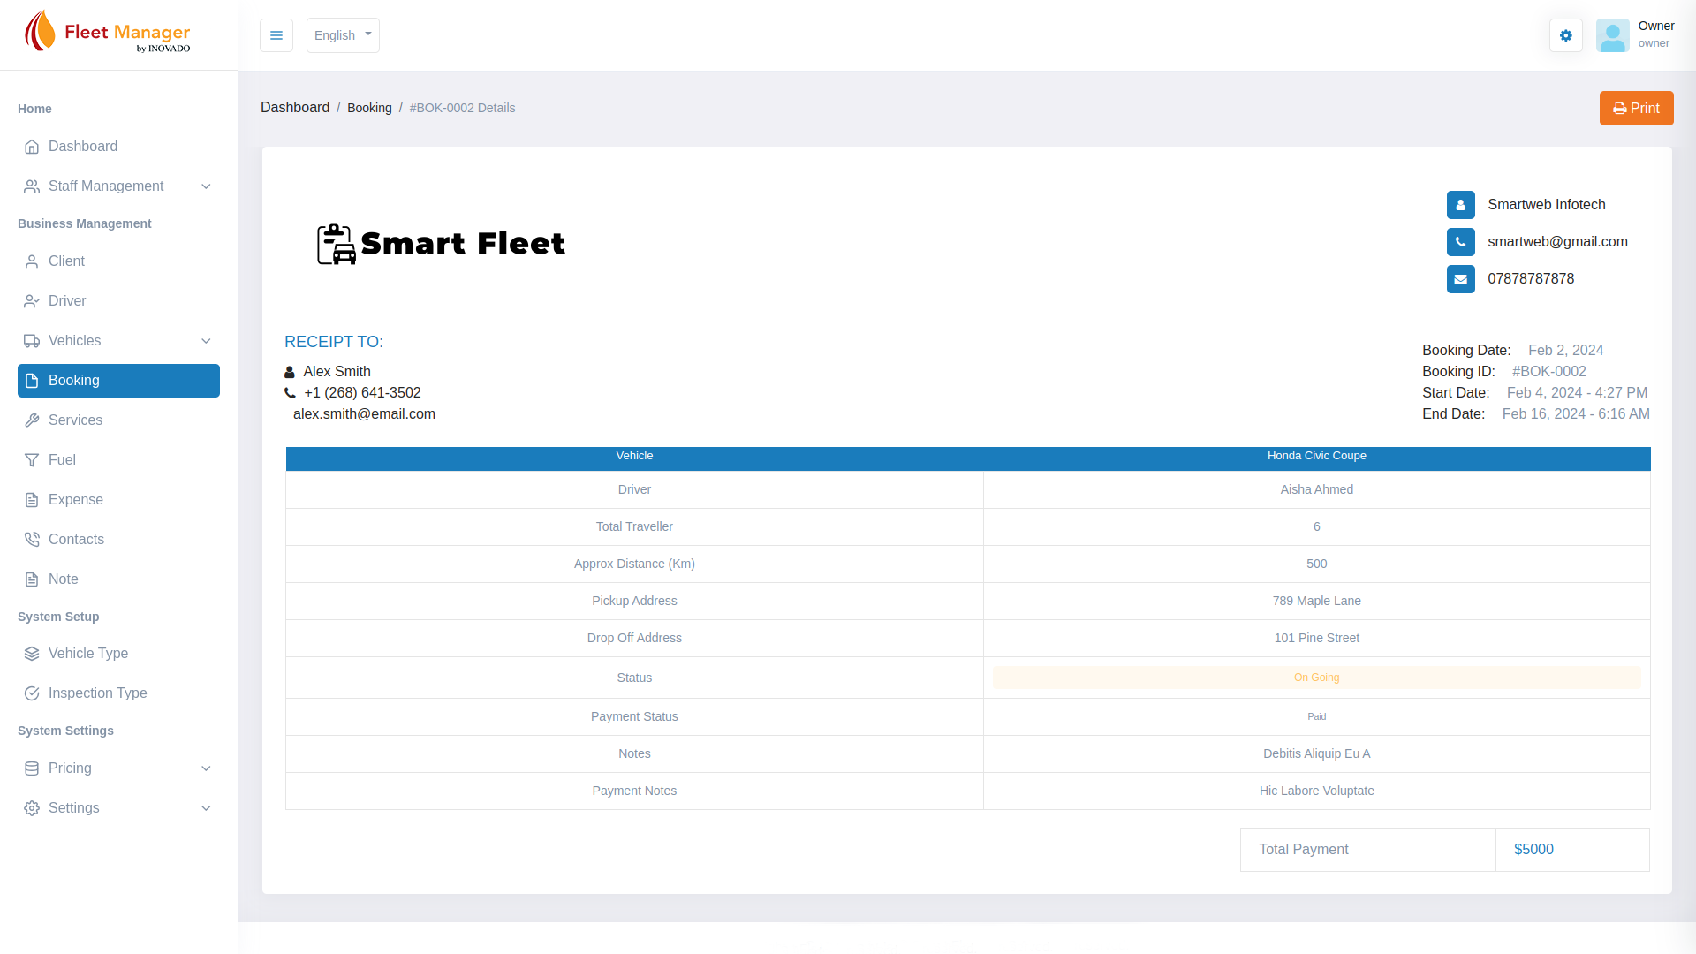The image size is (1696, 954).
Task: Open Contacts from the sidebar
Action: tap(76, 540)
